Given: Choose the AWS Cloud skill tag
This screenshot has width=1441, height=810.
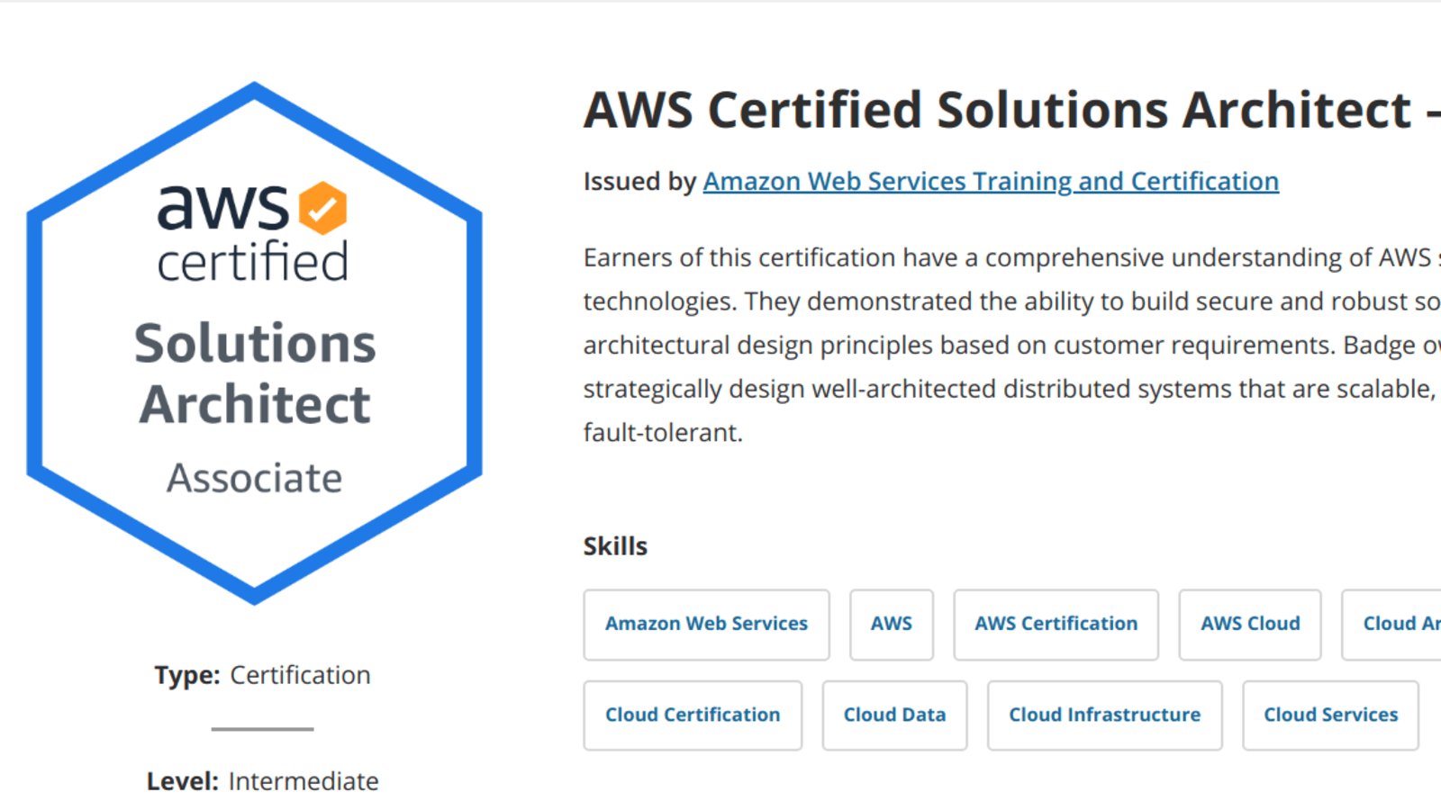Looking at the screenshot, I should 1250,625.
